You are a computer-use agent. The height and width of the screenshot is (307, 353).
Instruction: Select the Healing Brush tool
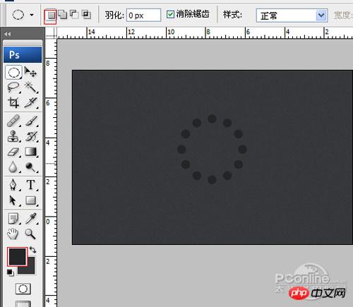(x=13, y=121)
